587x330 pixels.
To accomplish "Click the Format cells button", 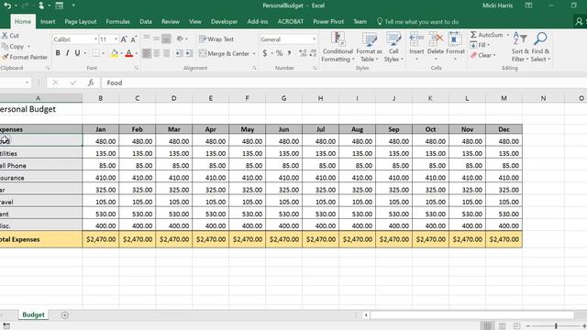I will [455, 47].
